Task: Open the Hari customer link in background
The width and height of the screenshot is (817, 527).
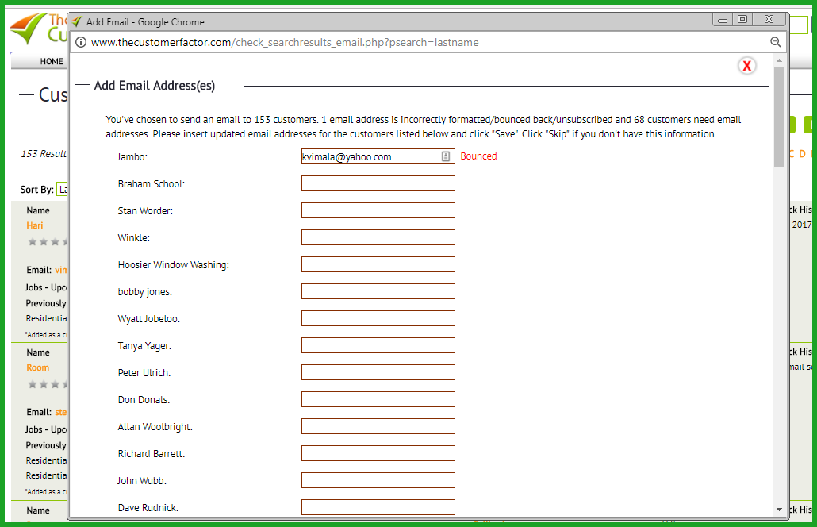Action: click(35, 225)
